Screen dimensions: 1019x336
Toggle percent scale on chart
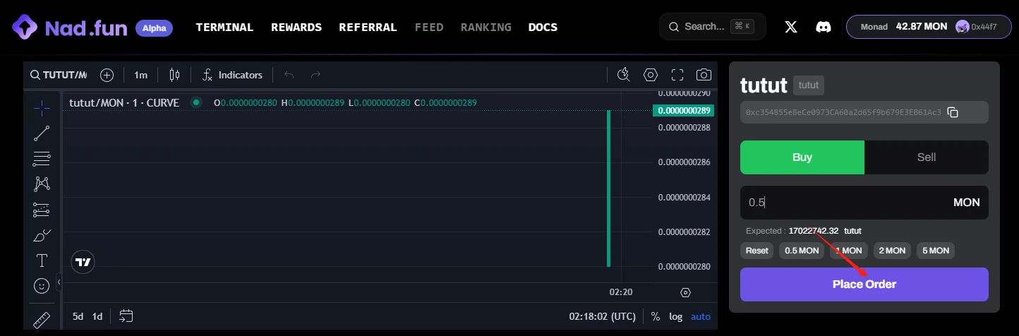pos(656,316)
